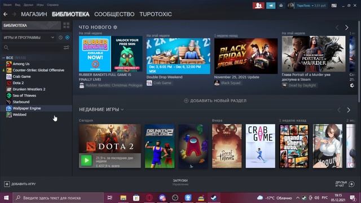361x203 pixels.
Task: Show recent activity clock filter icon
Action: coord(60,38)
